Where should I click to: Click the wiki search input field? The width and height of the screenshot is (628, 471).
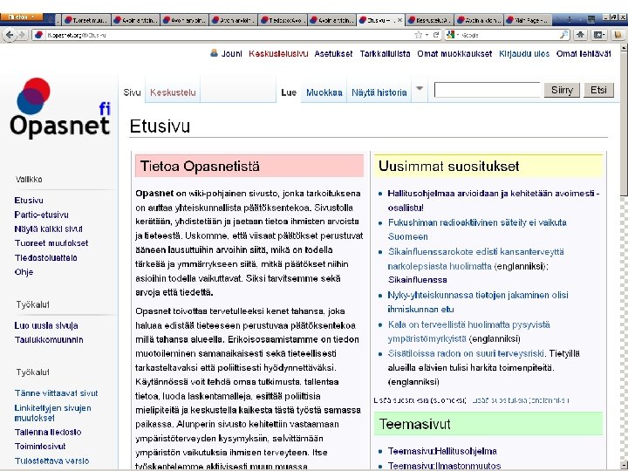(487, 90)
